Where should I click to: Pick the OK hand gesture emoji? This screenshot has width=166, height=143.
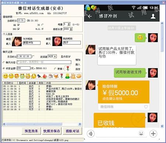point(73,76)
